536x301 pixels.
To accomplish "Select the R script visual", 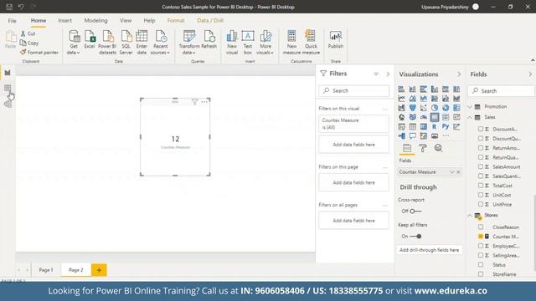I will tap(434, 126).
